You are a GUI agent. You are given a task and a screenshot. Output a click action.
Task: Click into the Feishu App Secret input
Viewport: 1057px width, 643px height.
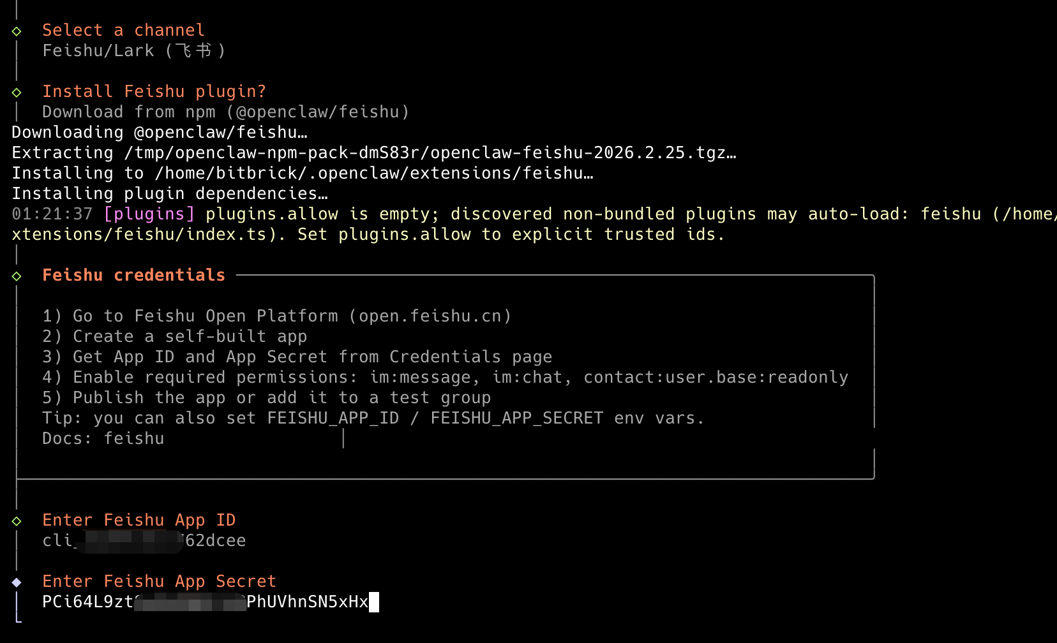(x=206, y=602)
